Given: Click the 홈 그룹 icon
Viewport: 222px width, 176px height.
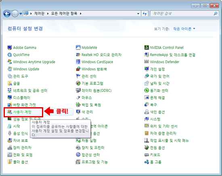Looking at the screenshot, I should (x=147, y=162).
